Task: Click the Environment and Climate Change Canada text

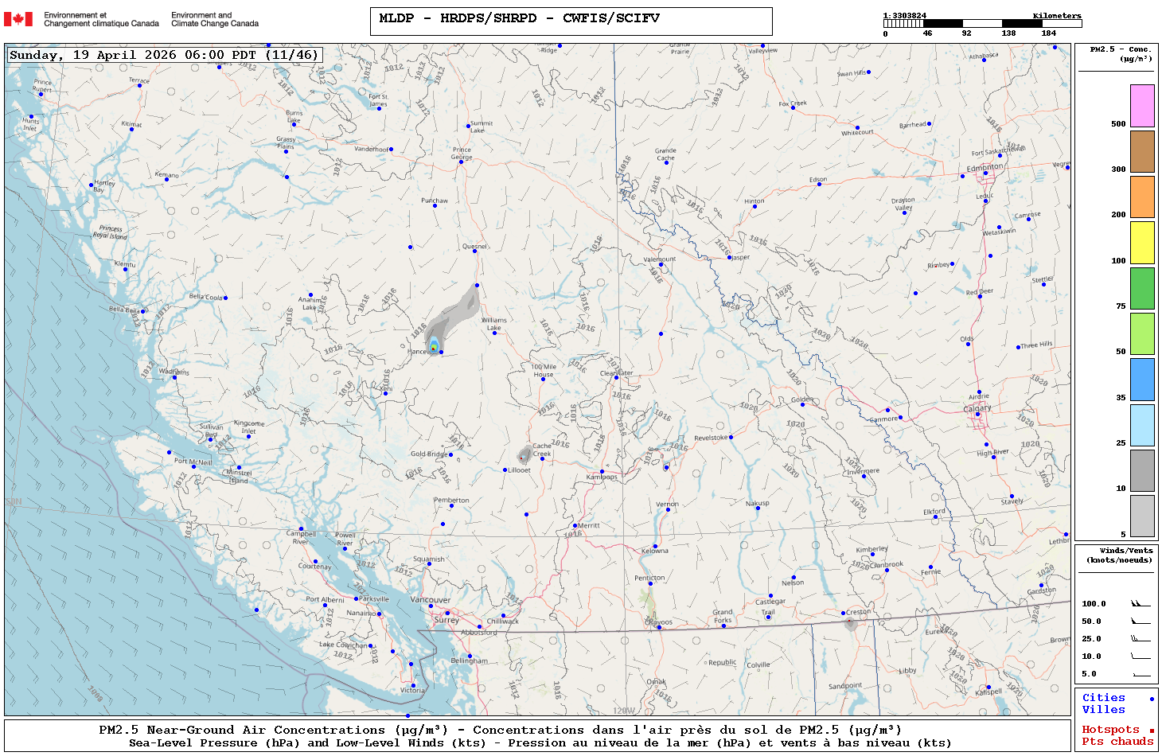Action: [x=215, y=19]
